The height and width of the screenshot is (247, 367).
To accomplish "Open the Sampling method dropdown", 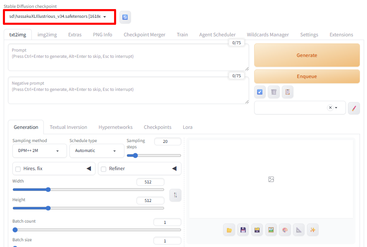I will (x=39, y=151).
